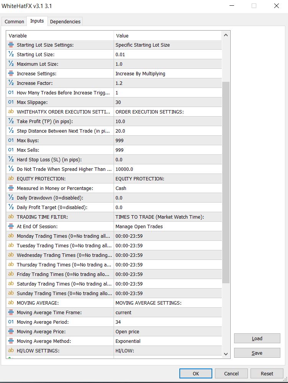The height and width of the screenshot is (383, 288).
Task: Click the enum icon beside At End Of Session
Action: pos(11,226)
